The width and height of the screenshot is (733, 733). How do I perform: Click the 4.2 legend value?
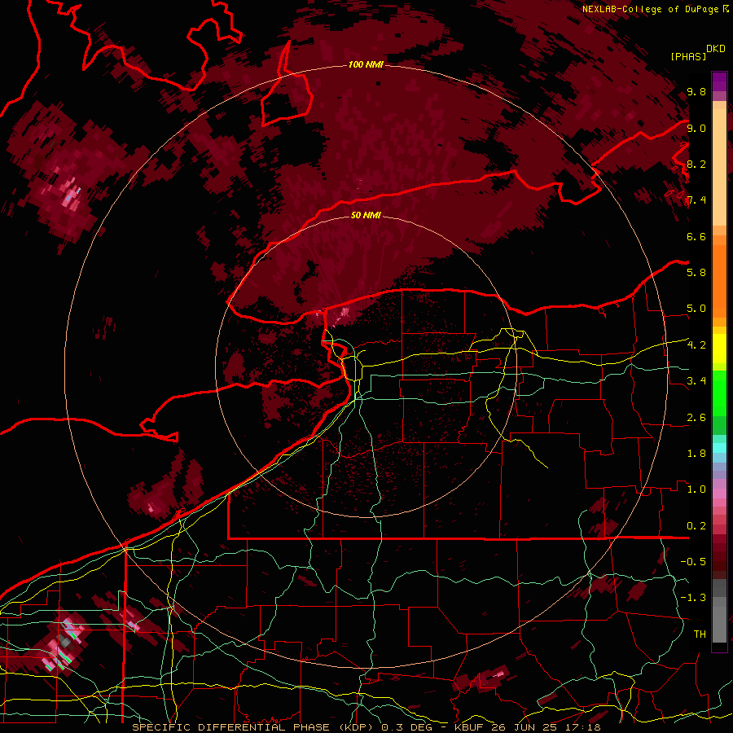pos(696,345)
